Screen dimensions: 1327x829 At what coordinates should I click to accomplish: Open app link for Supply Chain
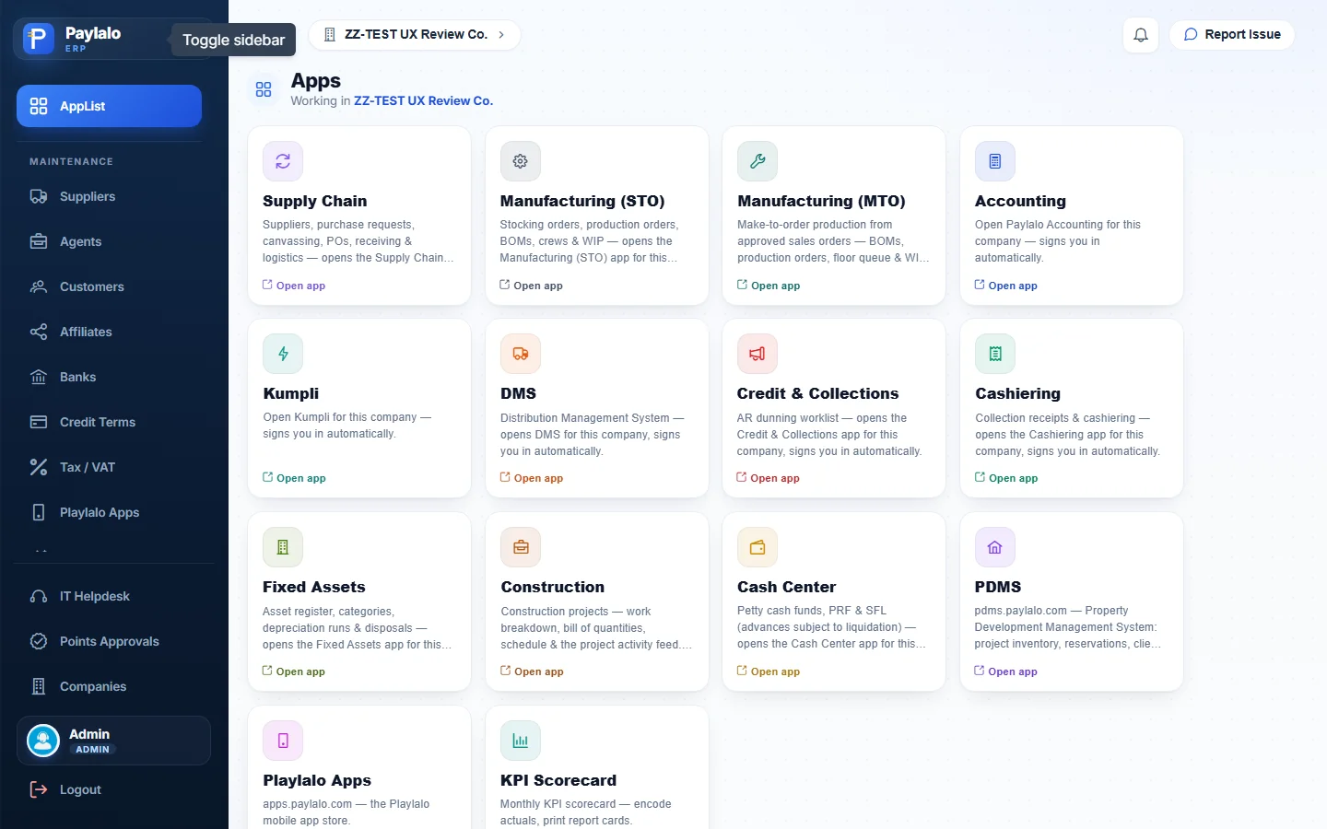[294, 286]
